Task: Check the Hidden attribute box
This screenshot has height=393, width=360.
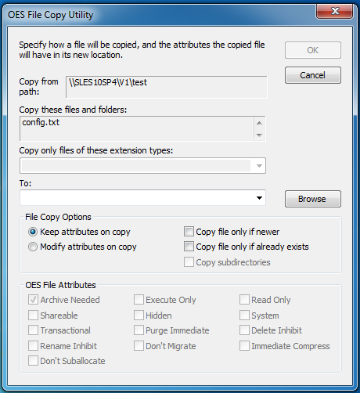Action: 139,315
